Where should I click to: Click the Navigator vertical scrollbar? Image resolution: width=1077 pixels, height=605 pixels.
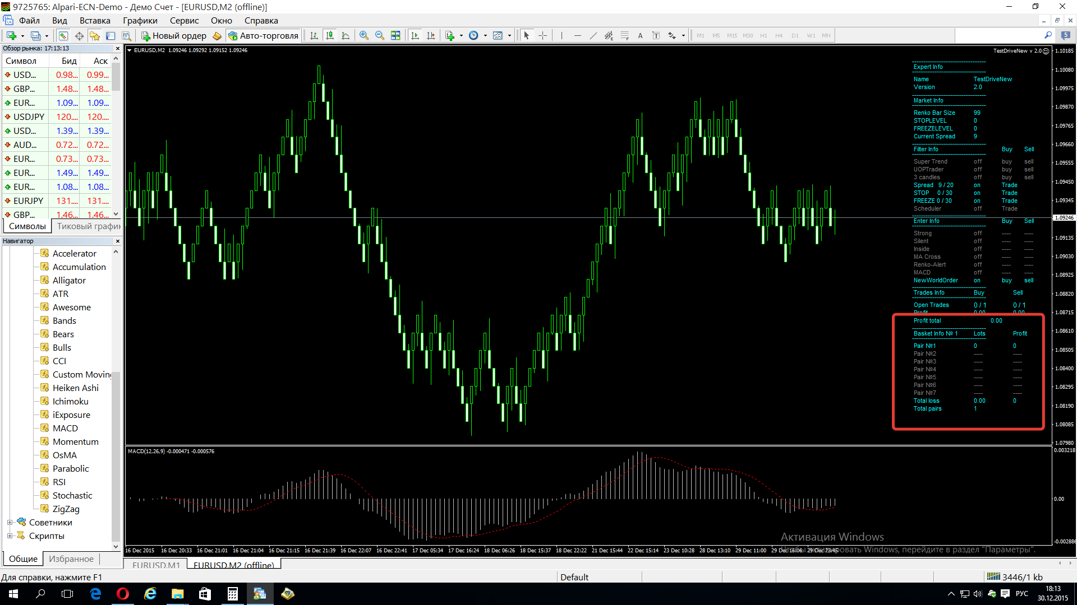point(116,399)
